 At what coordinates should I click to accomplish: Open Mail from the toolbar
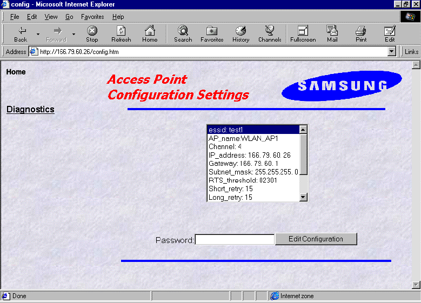click(332, 34)
